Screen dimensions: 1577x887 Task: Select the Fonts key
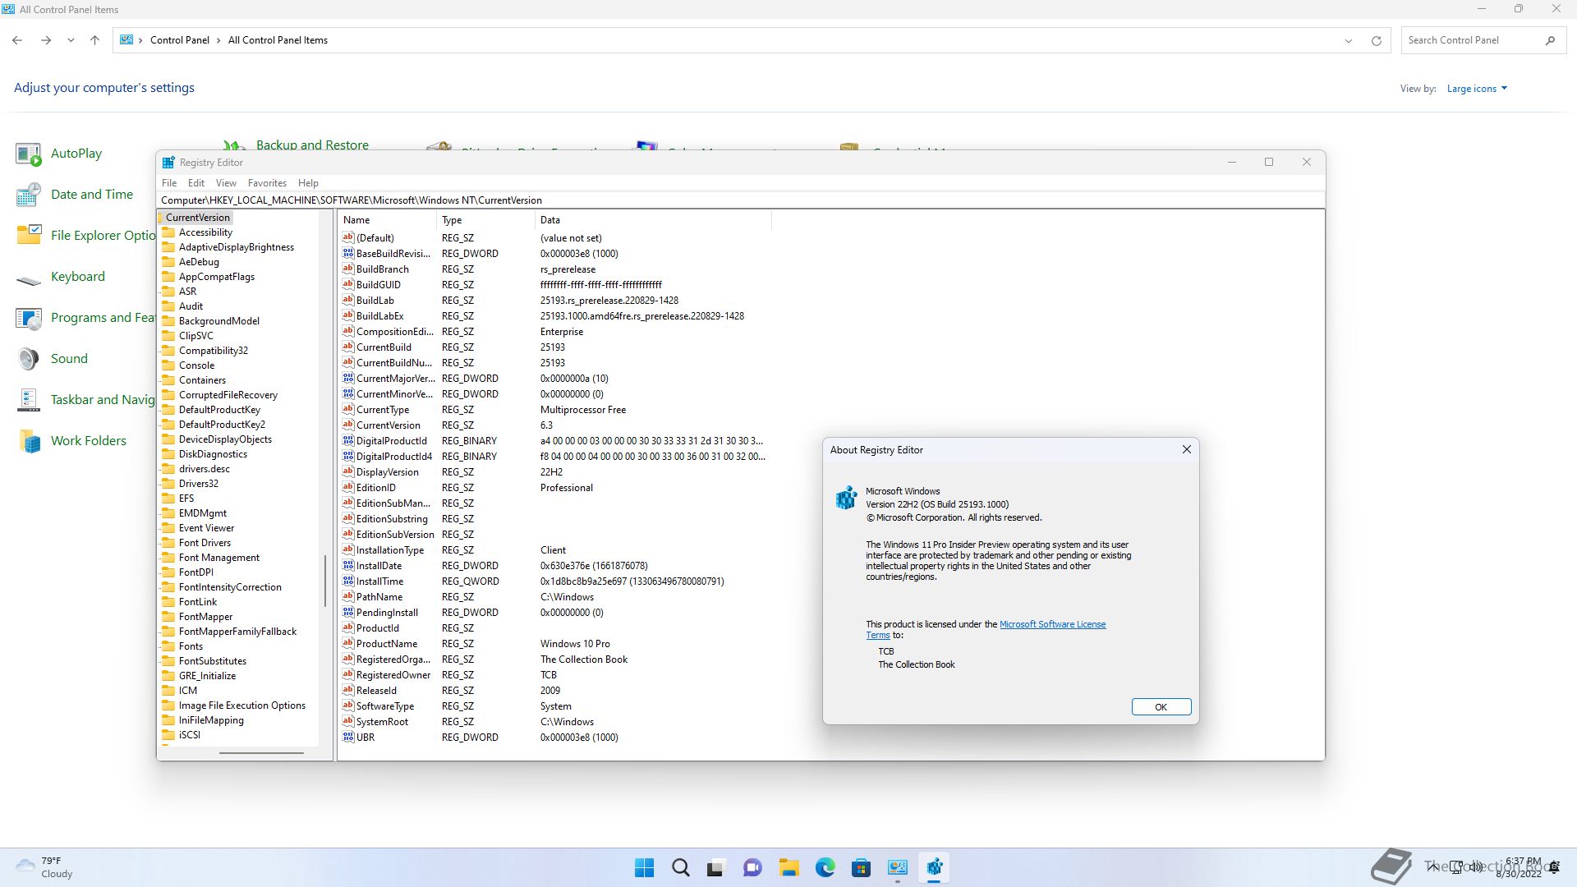tap(191, 646)
